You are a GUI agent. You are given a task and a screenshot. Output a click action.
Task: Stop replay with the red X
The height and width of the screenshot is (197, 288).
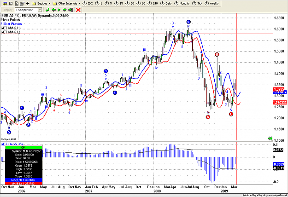click(78, 10)
